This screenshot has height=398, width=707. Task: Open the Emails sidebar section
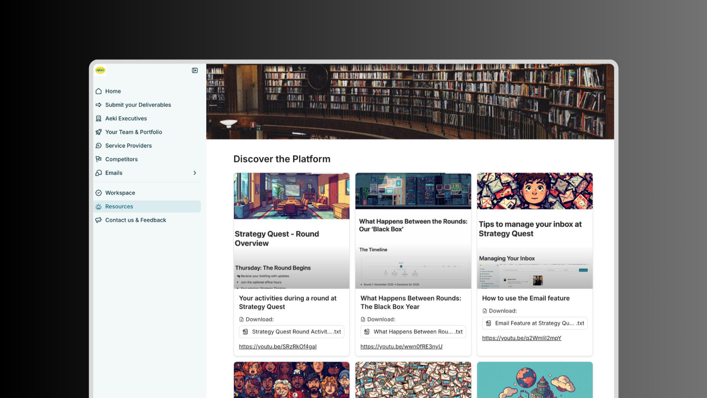coord(114,173)
